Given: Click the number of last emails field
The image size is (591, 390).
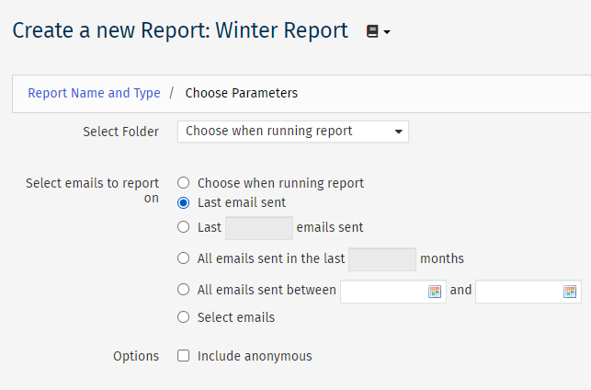Looking at the screenshot, I should [259, 228].
